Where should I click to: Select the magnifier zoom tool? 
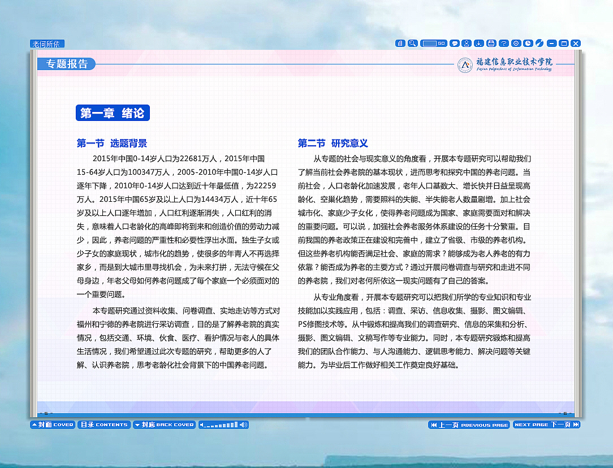[x=413, y=43]
